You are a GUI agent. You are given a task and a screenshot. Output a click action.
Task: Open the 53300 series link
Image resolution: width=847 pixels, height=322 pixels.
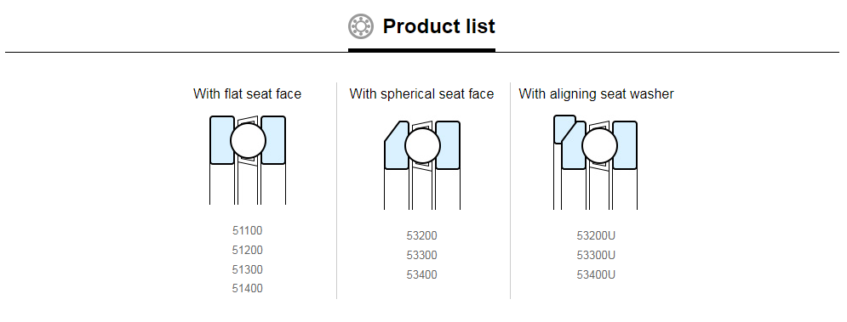(422, 255)
